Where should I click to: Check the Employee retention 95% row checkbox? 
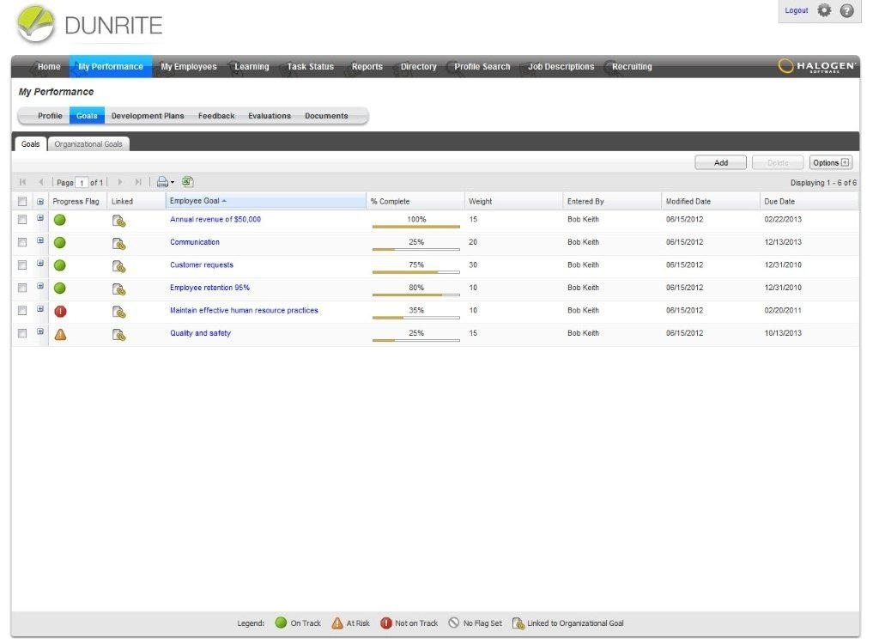(21, 288)
